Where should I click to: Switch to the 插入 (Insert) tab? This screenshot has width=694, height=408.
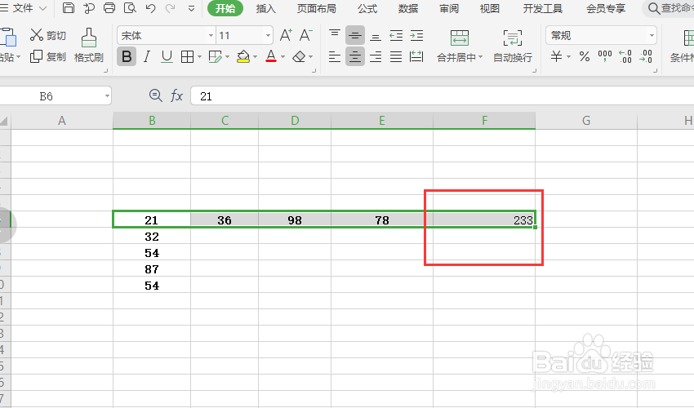click(x=265, y=8)
